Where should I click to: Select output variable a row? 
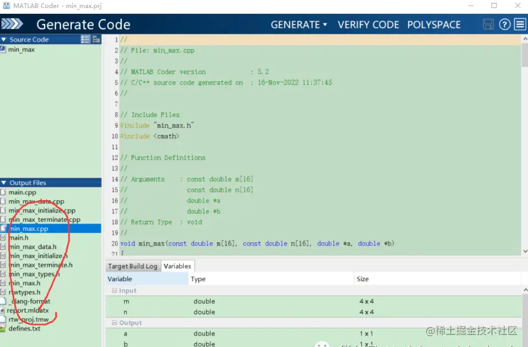[x=313, y=333]
